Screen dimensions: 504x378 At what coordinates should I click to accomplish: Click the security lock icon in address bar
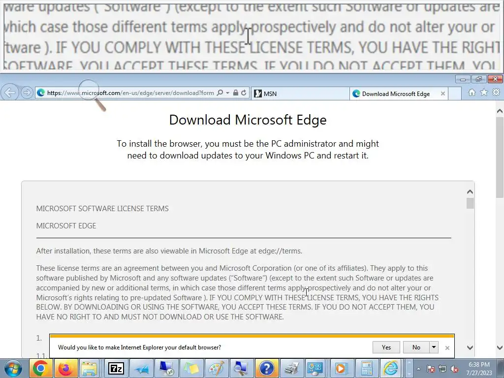click(236, 93)
